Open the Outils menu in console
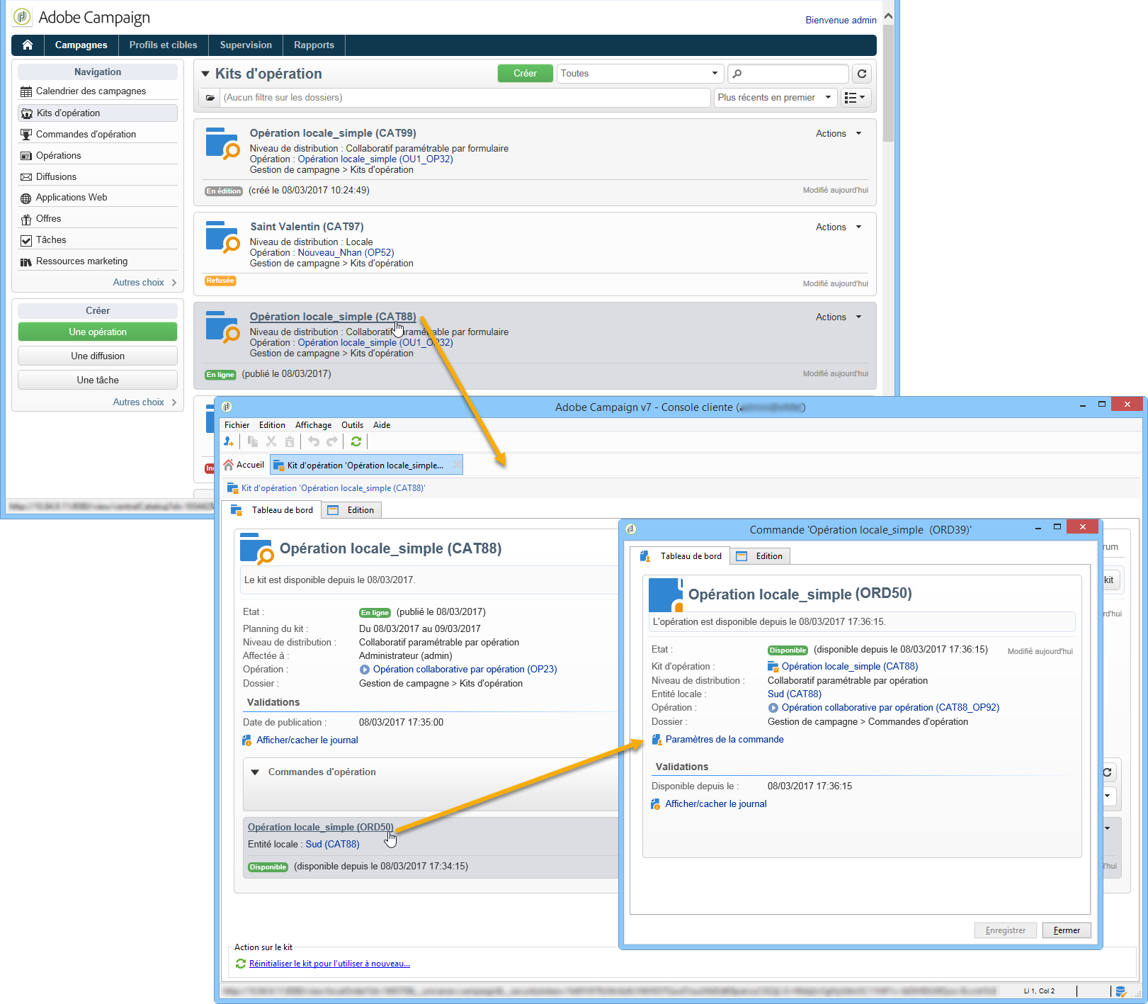1148x1004 pixels. coord(352,425)
